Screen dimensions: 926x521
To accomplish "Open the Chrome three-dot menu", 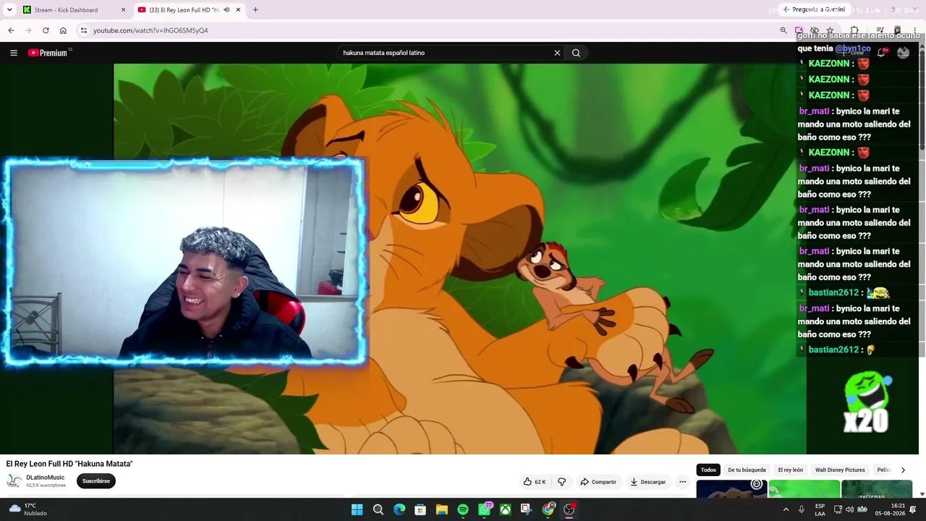I will [x=916, y=30].
